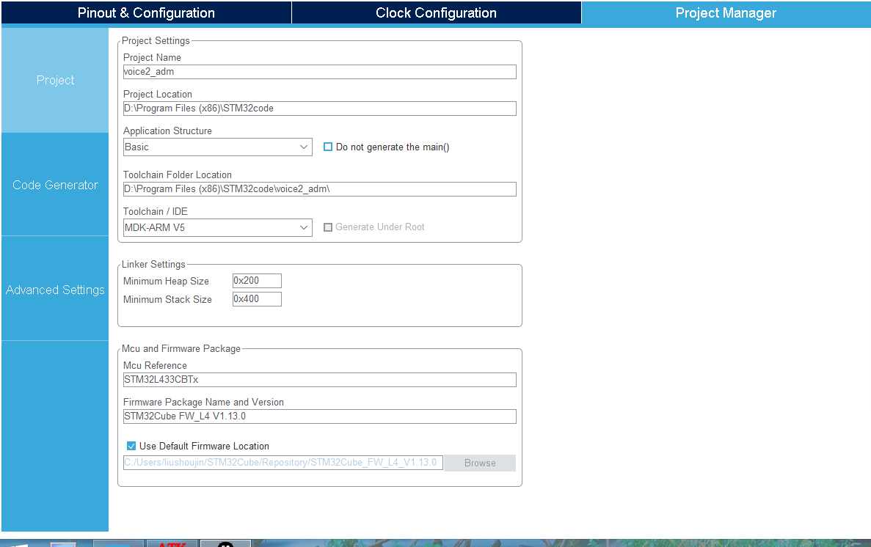This screenshot has height=547, width=871.
Task: Click the Project Location field
Action: pos(319,109)
